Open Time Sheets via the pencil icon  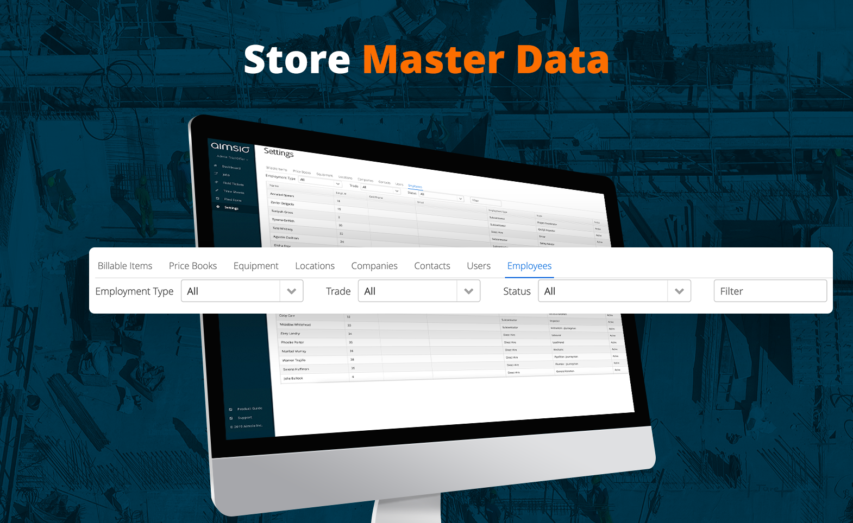(217, 190)
